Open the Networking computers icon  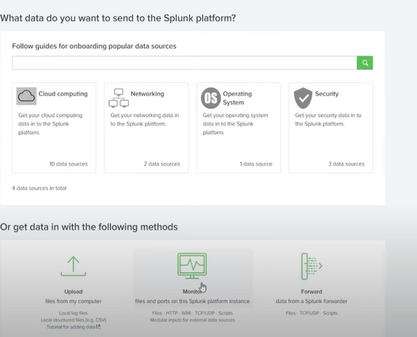[118, 98]
